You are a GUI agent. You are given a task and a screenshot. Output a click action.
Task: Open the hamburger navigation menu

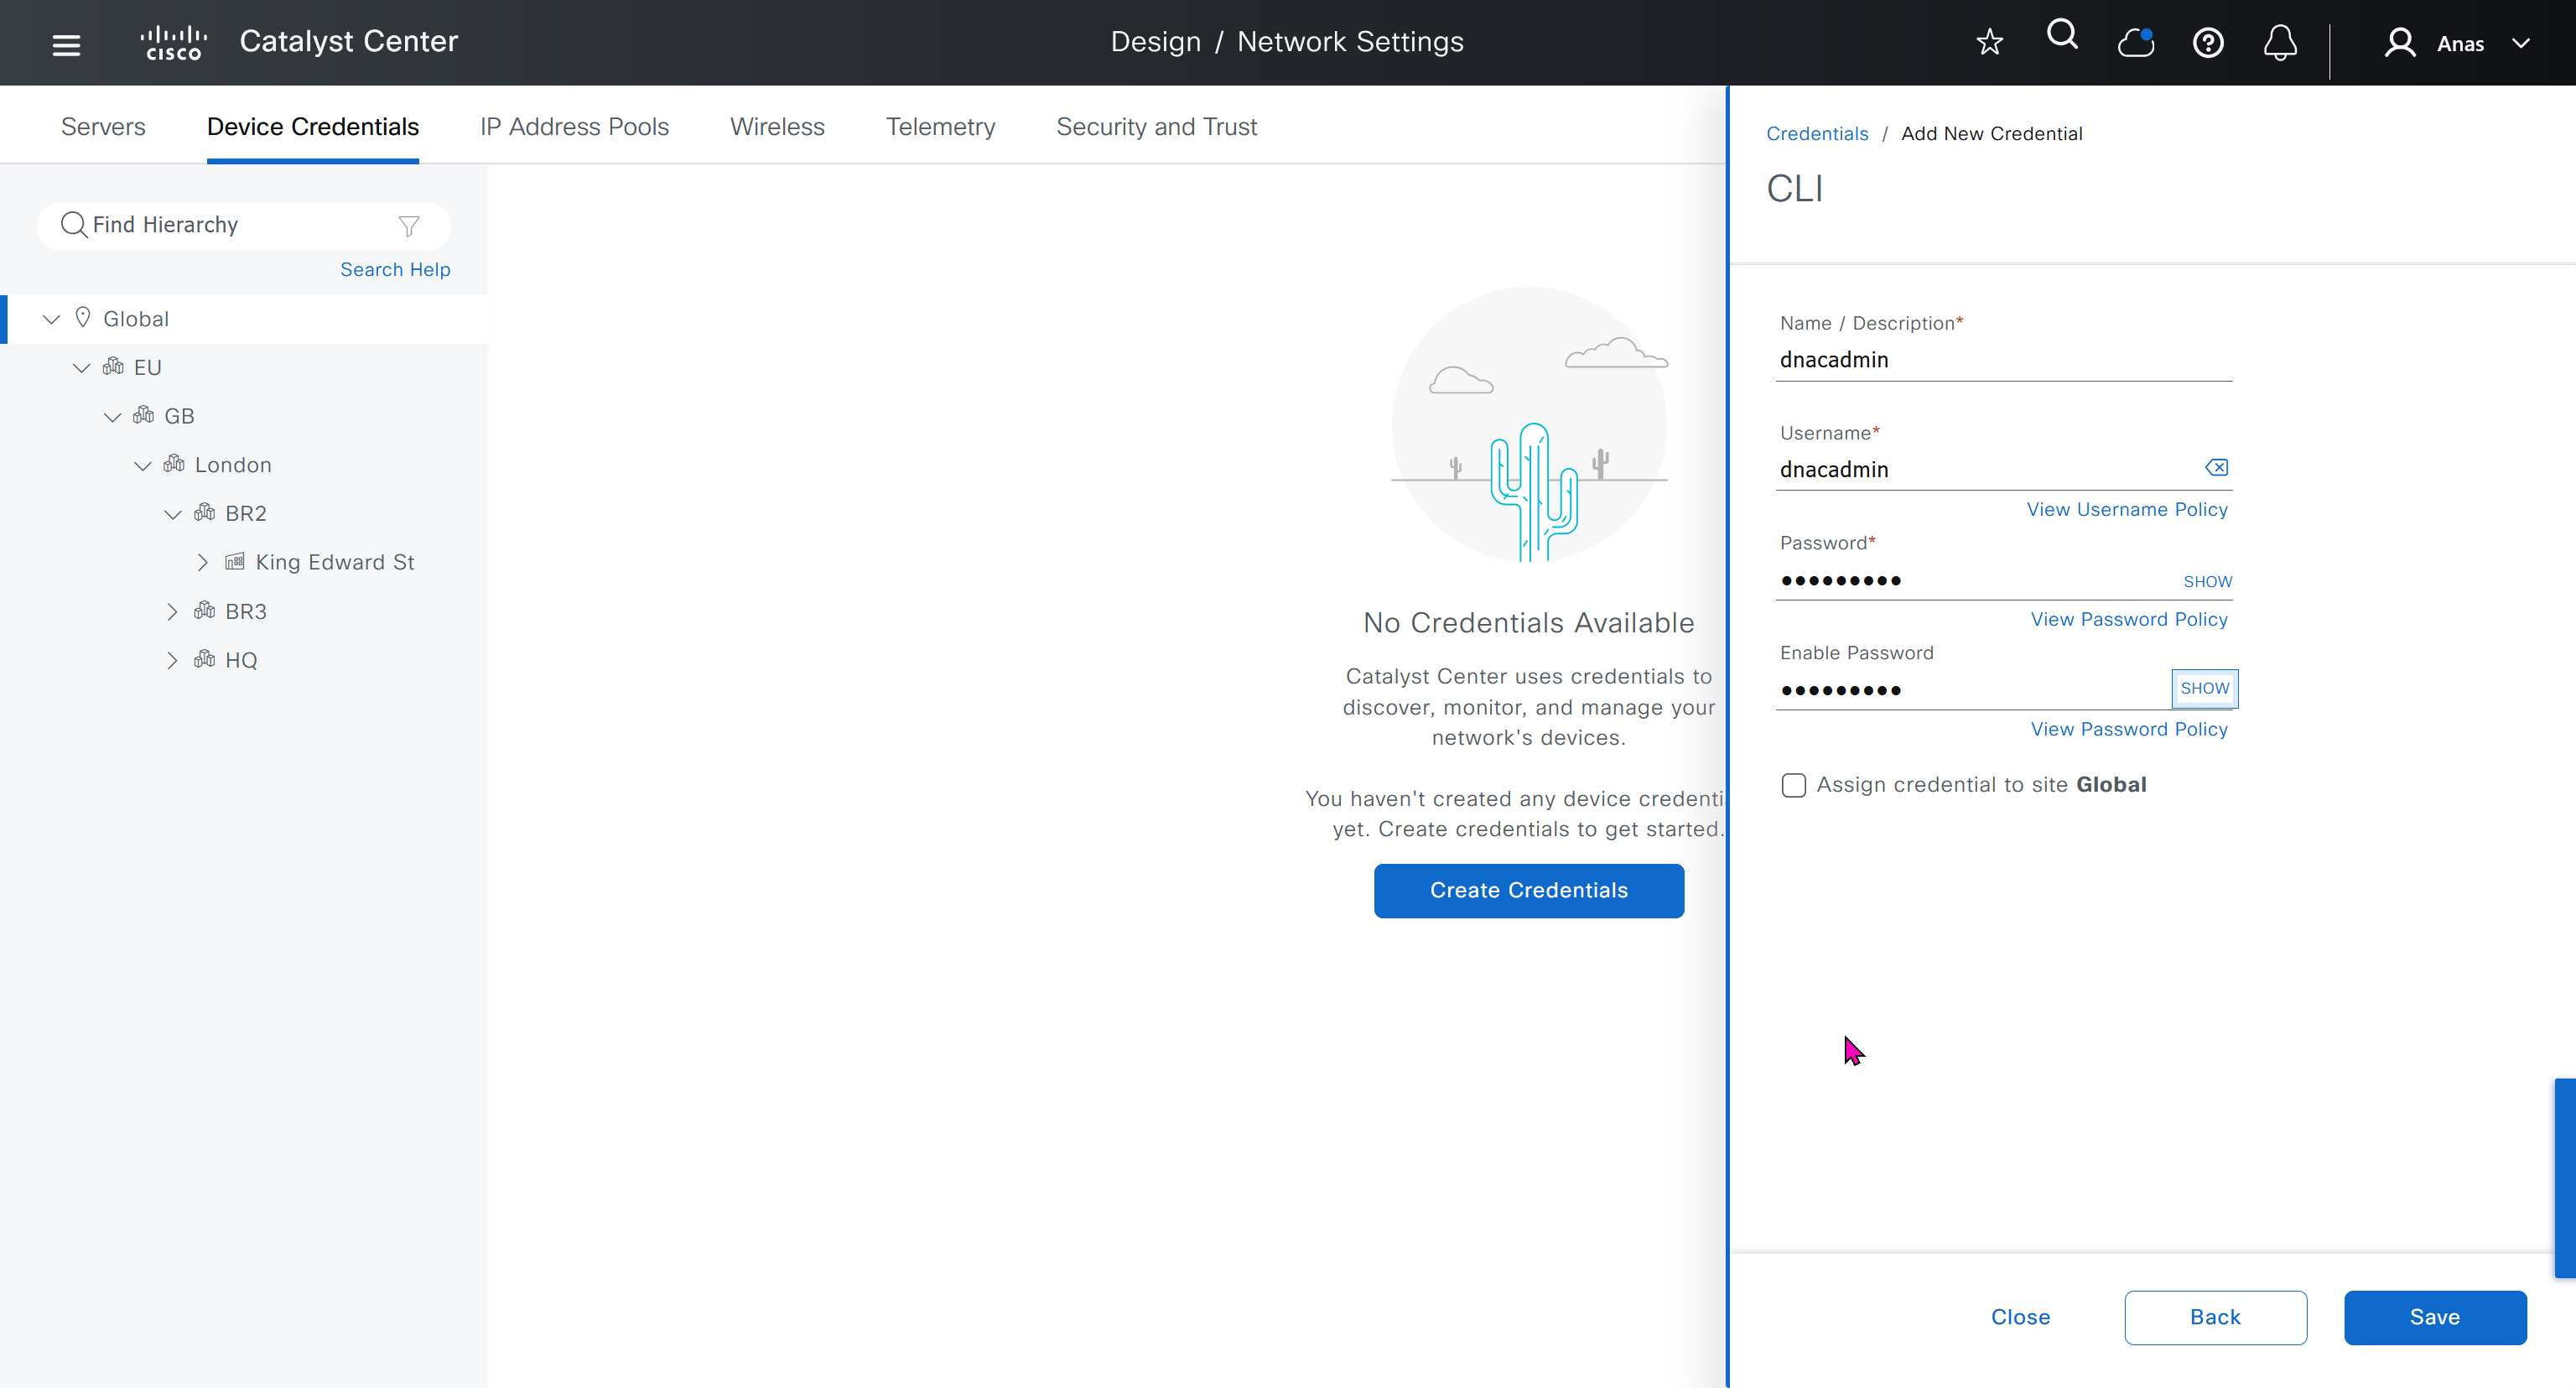[x=66, y=44]
